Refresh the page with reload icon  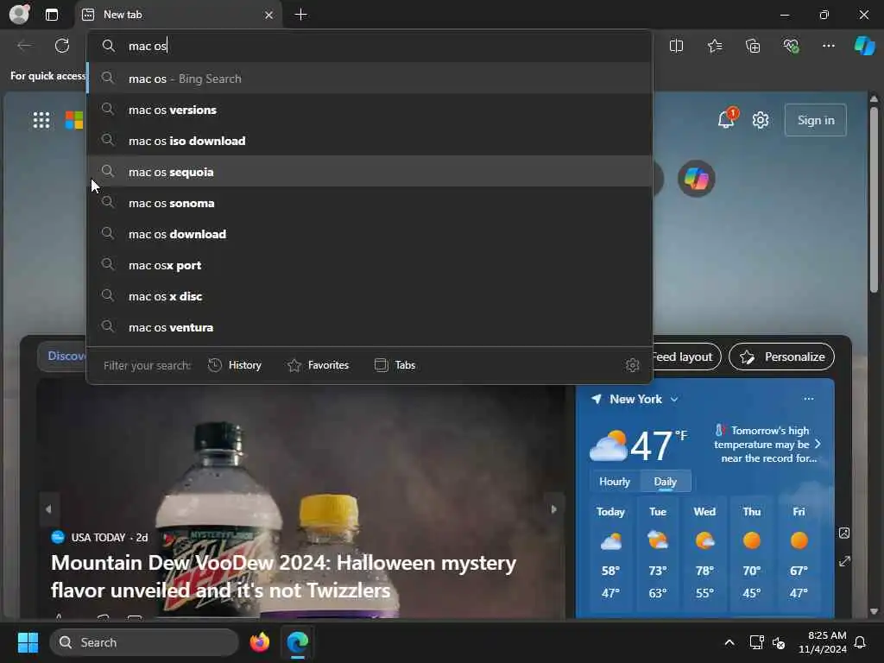pyautogui.click(x=62, y=46)
